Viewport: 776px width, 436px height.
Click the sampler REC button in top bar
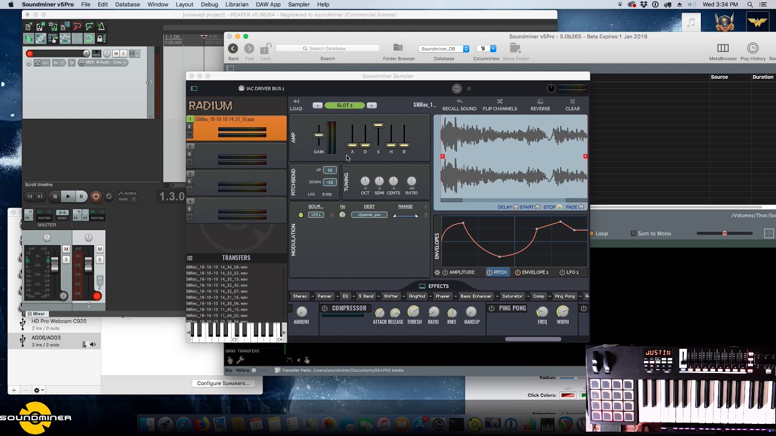[457, 88]
